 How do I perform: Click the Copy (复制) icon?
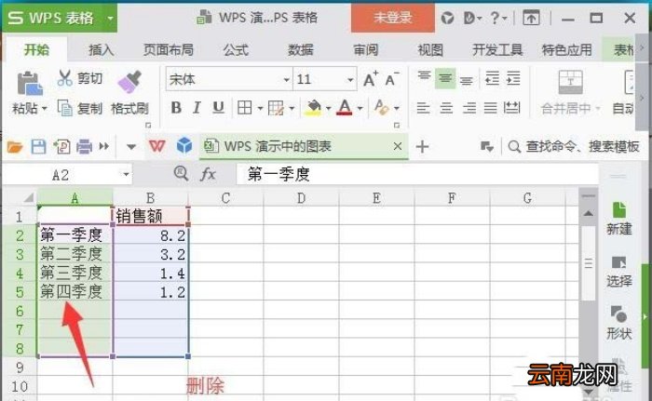tap(64, 108)
